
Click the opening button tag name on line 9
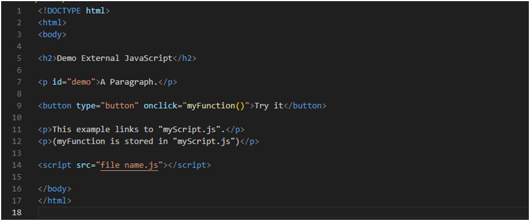[57, 106]
